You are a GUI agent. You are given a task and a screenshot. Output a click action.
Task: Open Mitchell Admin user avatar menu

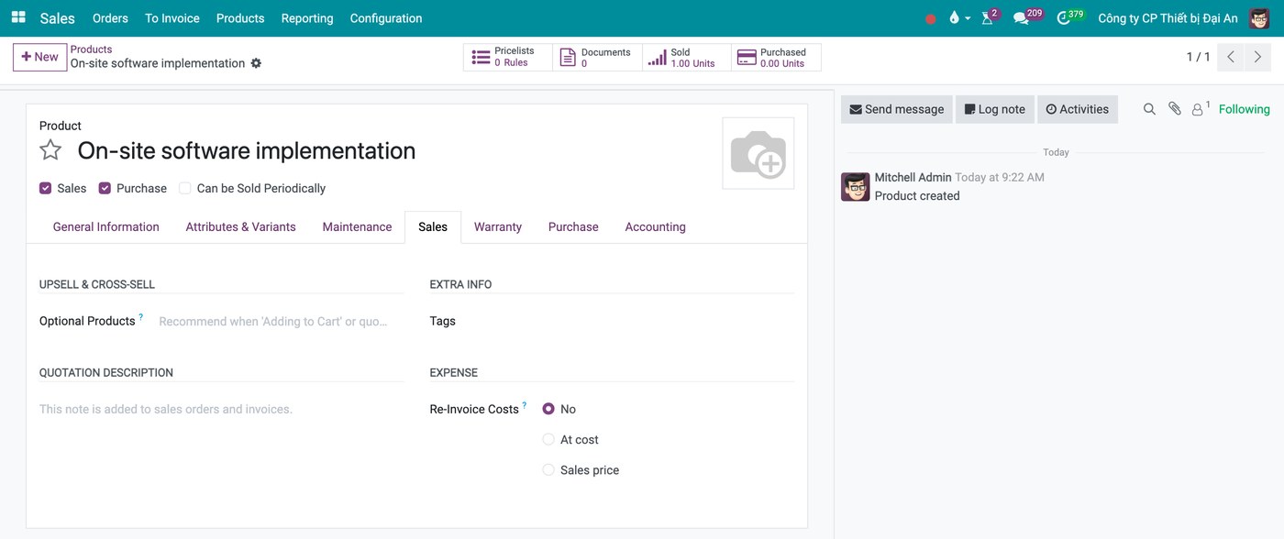tap(1259, 18)
